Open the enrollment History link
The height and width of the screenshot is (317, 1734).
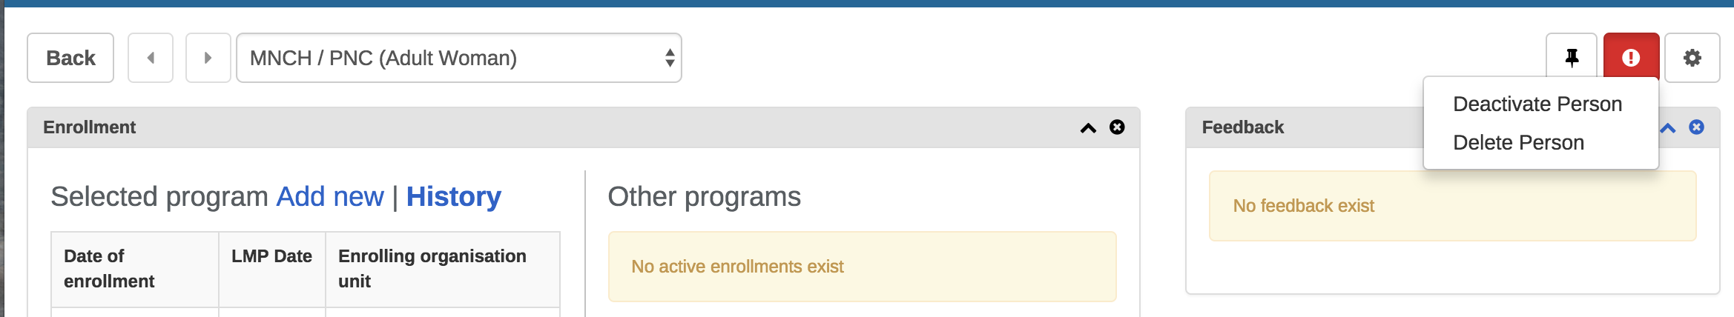[x=454, y=197]
